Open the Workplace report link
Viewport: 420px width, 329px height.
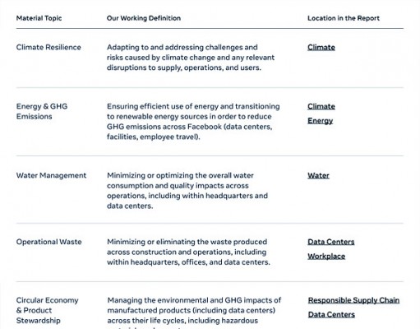[x=326, y=257]
